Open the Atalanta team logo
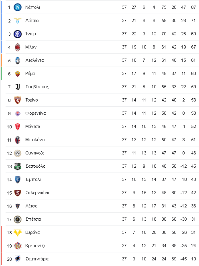This screenshot has height=266, width=199. tap(18, 61)
